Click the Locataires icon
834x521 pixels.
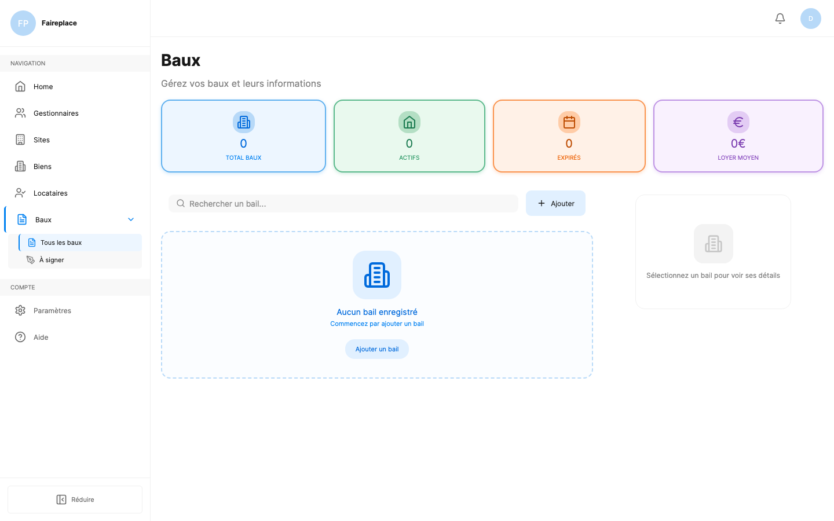click(x=20, y=193)
